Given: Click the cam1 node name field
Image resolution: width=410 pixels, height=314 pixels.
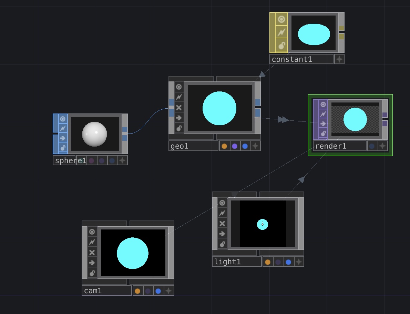Looking at the screenshot, I should click(x=107, y=291).
